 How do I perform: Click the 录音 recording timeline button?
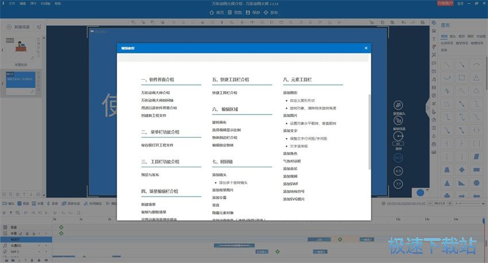[x=53, y=203]
